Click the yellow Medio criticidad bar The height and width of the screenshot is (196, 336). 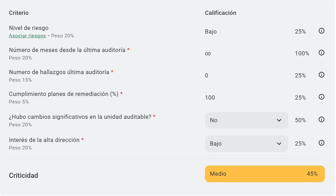coord(265,174)
